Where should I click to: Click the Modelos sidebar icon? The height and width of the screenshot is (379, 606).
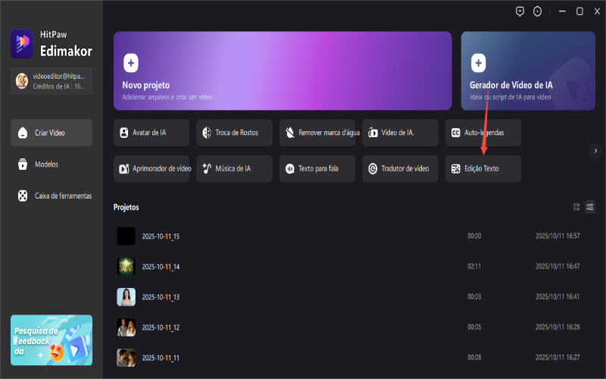[x=23, y=164]
